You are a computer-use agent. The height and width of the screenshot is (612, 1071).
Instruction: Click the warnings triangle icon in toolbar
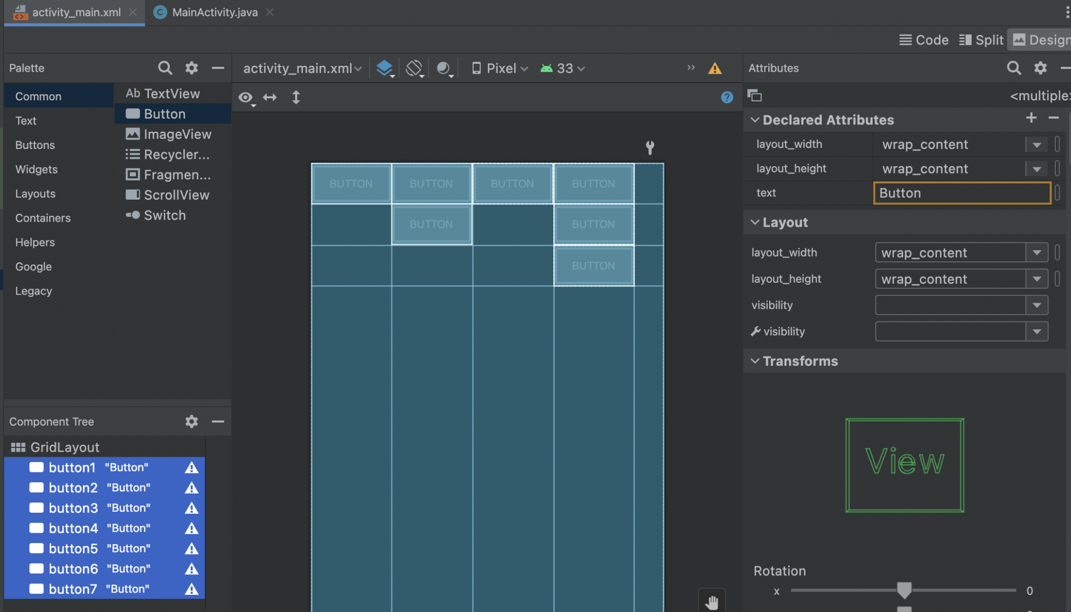715,68
